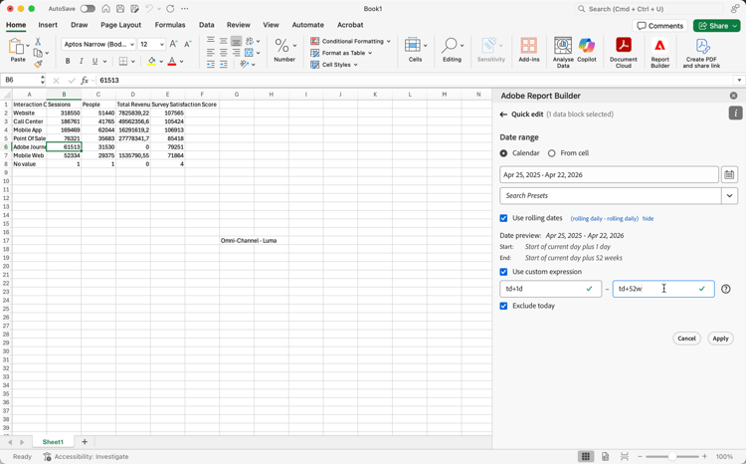Viewport: 746px width, 464px height.
Task: Switch to the Automate tab
Action: [x=307, y=25]
